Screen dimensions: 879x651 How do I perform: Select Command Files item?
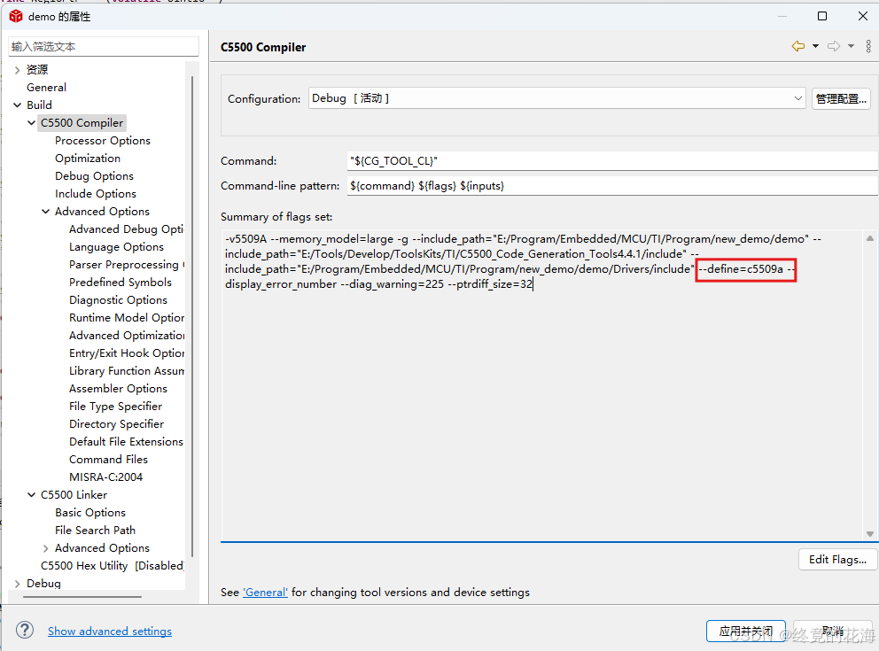click(109, 460)
